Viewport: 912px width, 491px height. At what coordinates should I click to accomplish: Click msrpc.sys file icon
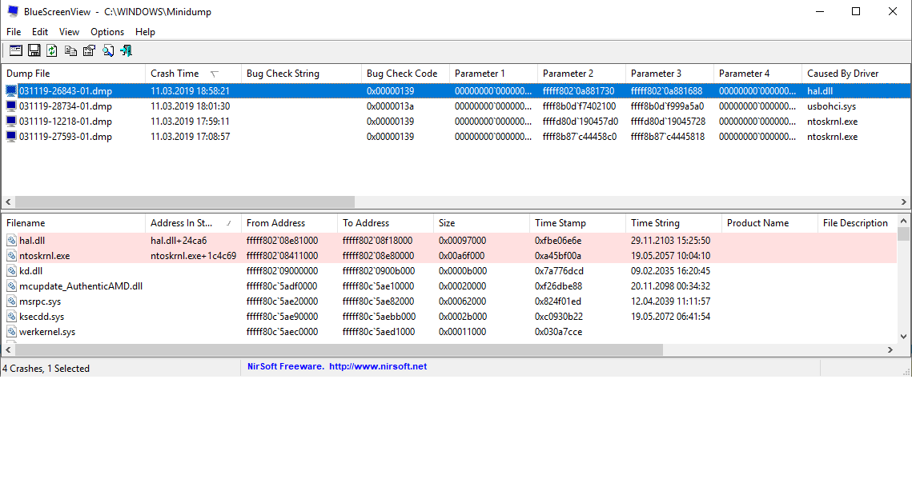(x=11, y=301)
